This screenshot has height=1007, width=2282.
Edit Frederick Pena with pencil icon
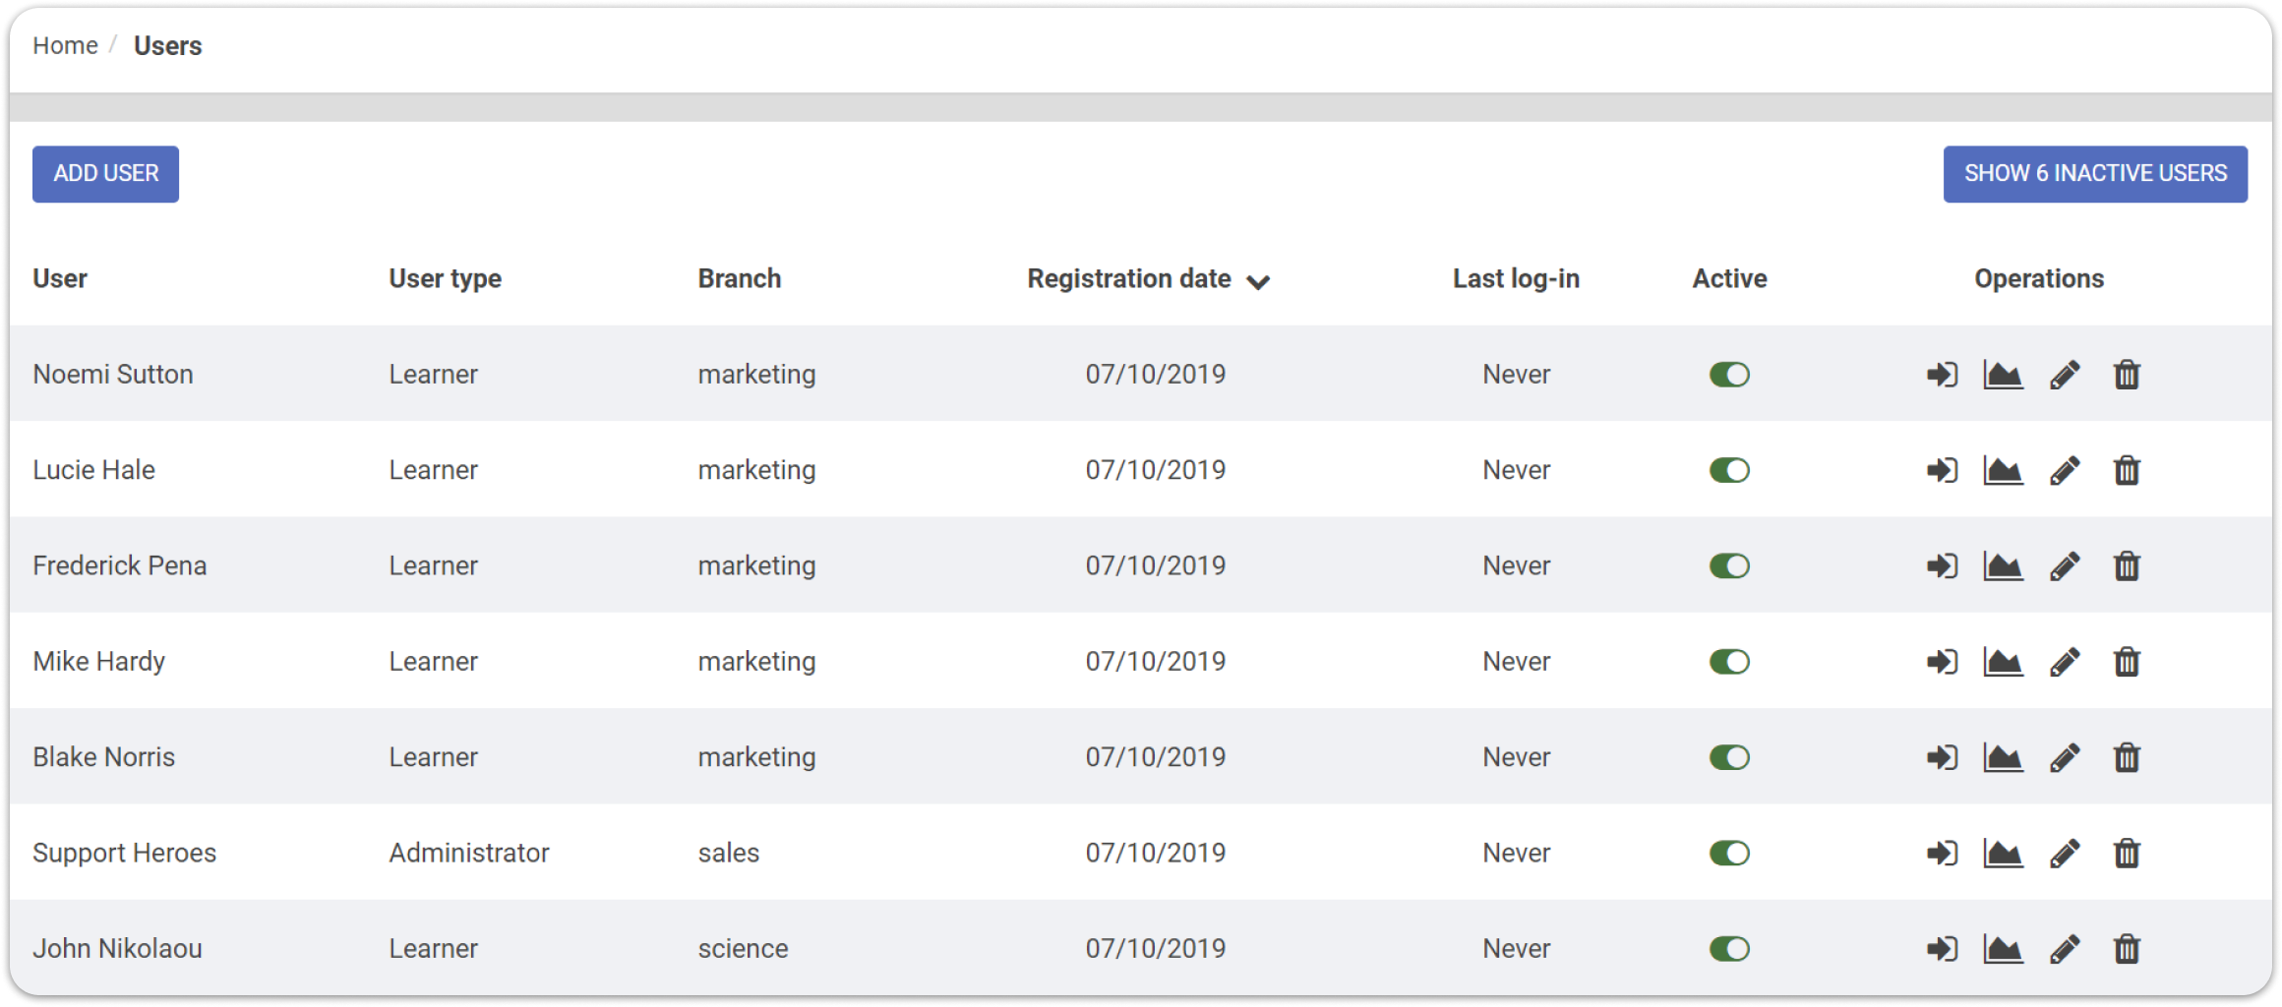[x=2065, y=565]
